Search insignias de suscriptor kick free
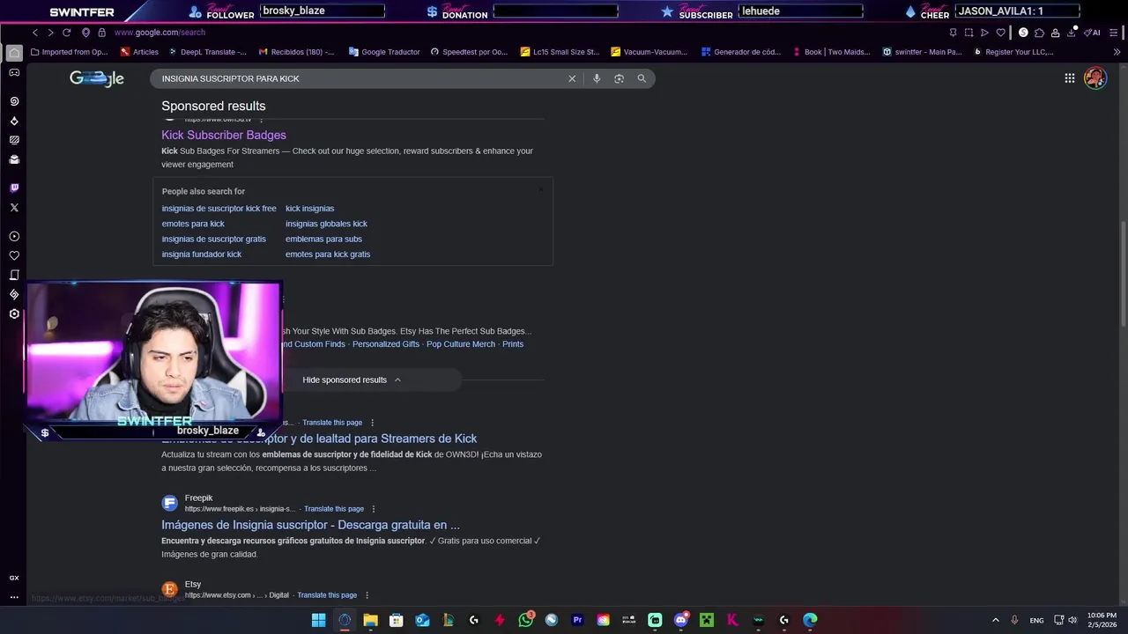The image size is (1128, 634). click(219, 209)
